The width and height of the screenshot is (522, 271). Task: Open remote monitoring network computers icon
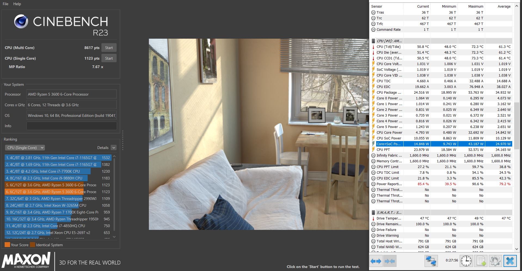point(431,261)
